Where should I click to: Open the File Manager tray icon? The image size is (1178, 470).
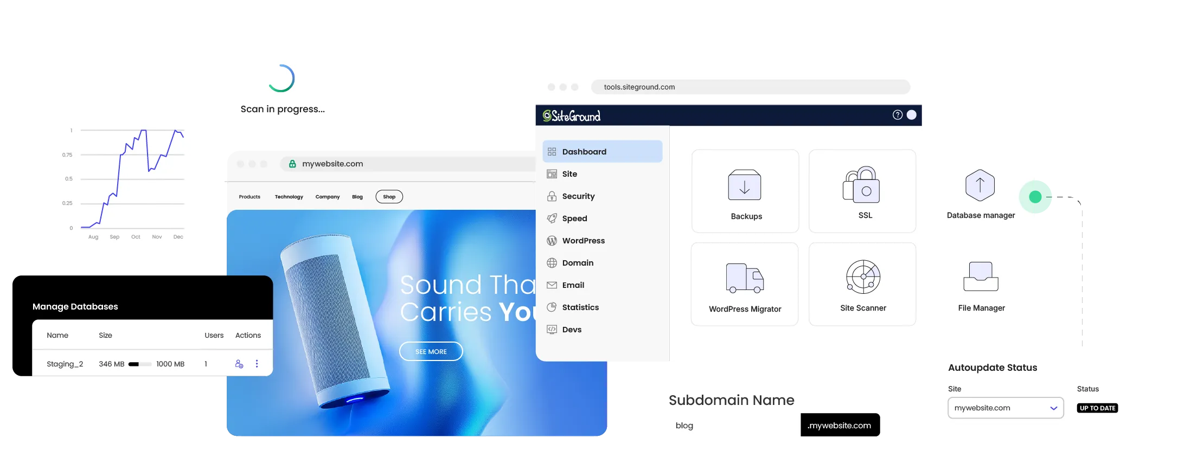(981, 276)
